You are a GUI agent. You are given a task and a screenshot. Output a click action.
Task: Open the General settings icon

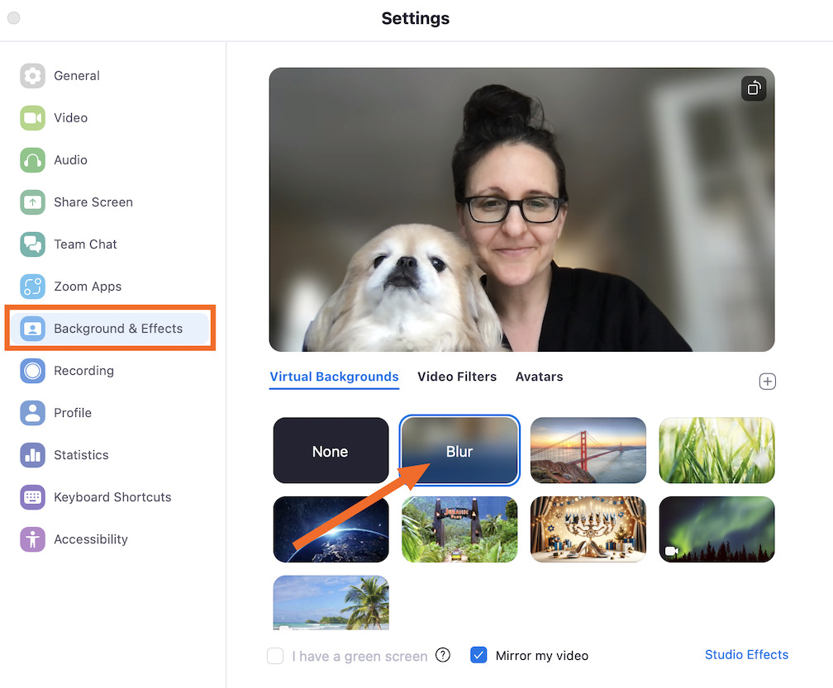pos(32,76)
